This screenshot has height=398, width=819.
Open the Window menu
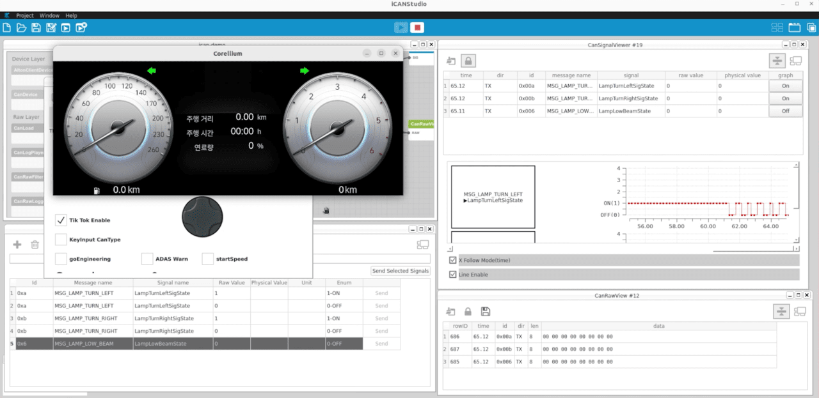(x=49, y=15)
